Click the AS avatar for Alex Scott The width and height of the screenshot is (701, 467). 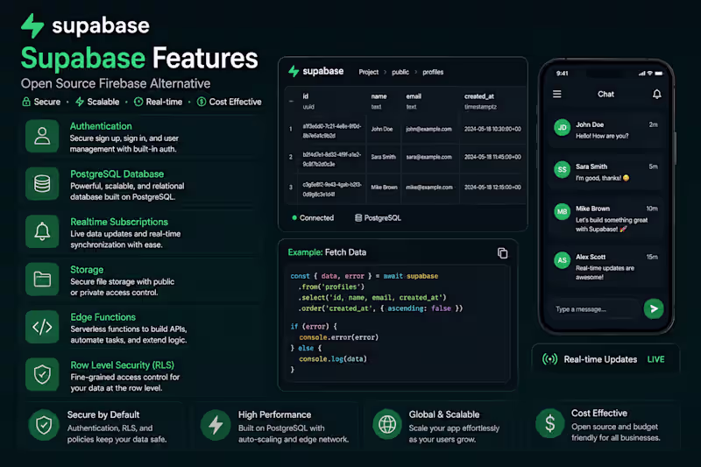(562, 260)
